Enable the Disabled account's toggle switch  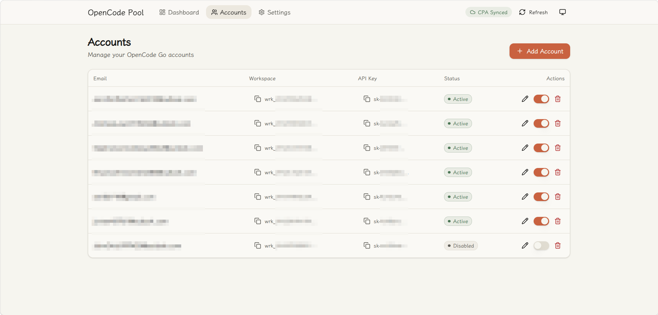click(541, 245)
